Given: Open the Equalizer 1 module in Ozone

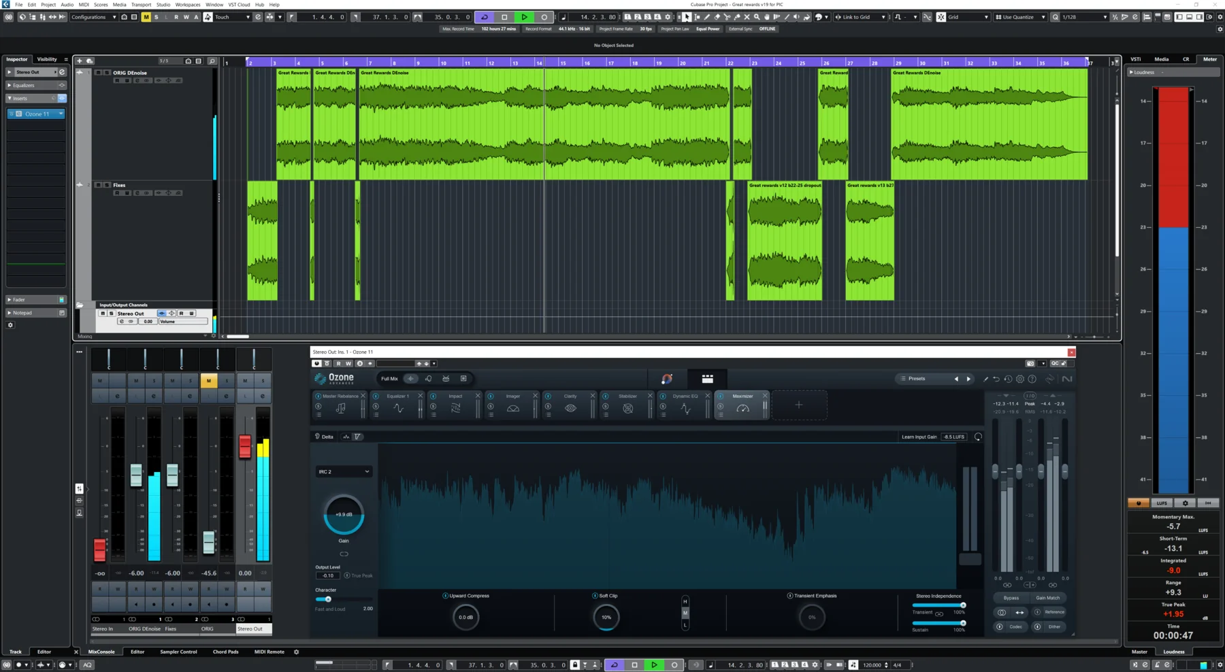Looking at the screenshot, I should [x=398, y=405].
